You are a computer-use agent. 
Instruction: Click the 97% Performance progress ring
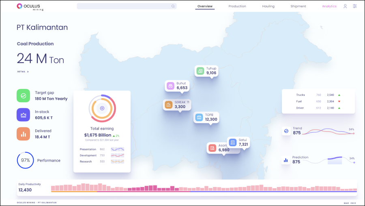pyautogui.click(x=25, y=160)
